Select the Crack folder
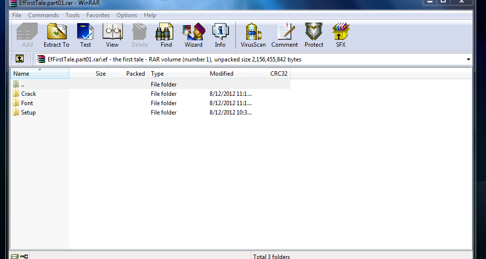The width and height of the screenshot is (486, 259). [x=29, y=94]
